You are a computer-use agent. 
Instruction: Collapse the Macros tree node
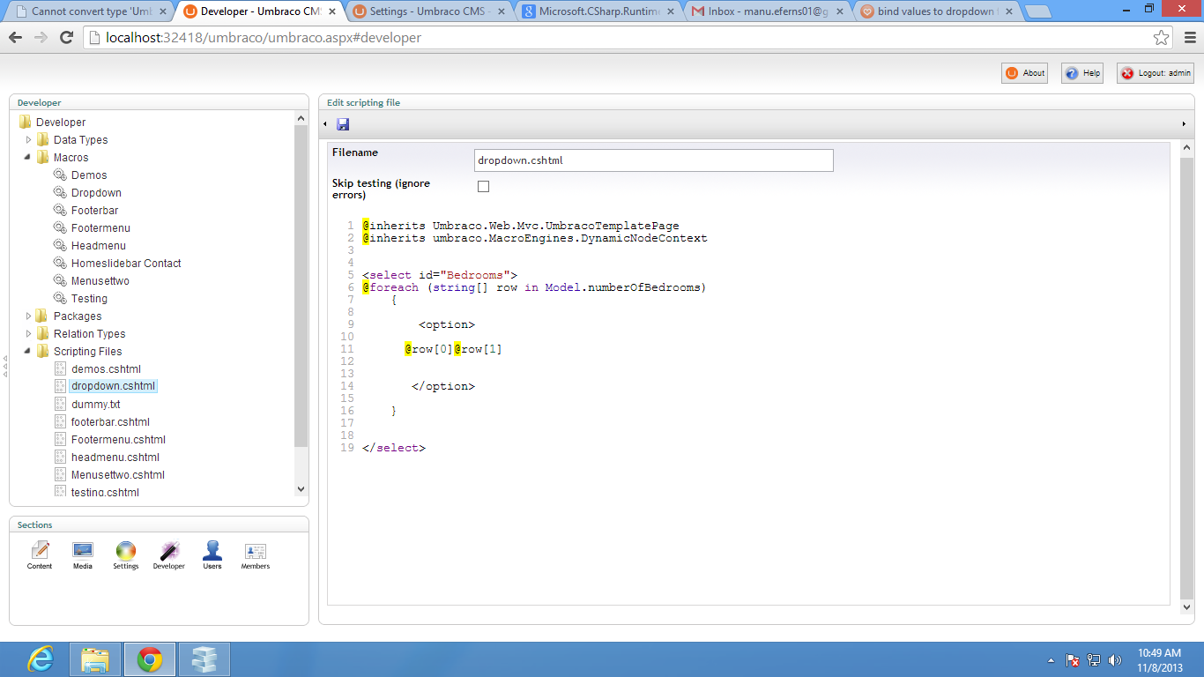pyautogui.click(x=28, y=157)
